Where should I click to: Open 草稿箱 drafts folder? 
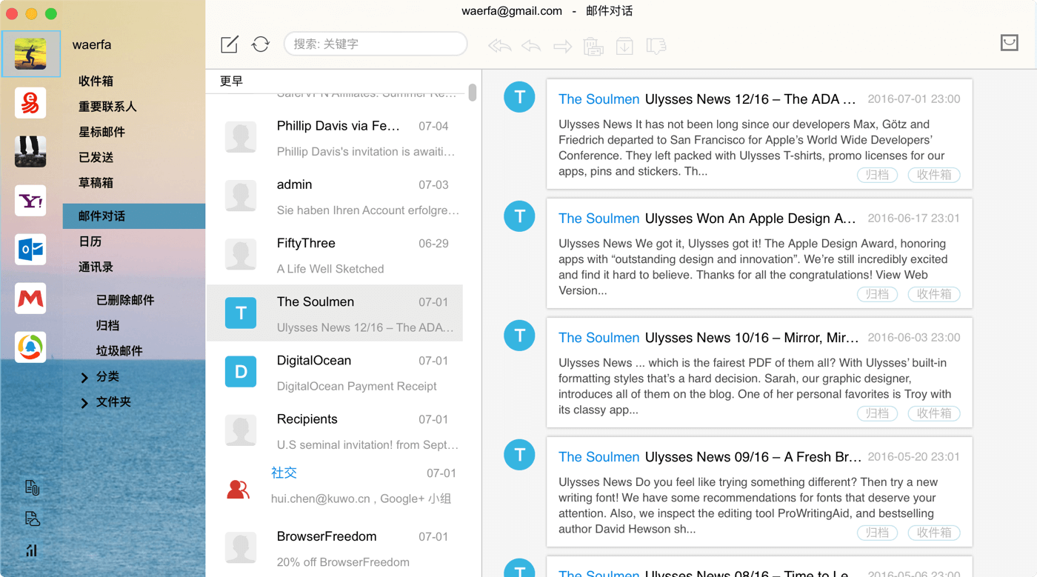pyautogui.click(x=96, y=182)
